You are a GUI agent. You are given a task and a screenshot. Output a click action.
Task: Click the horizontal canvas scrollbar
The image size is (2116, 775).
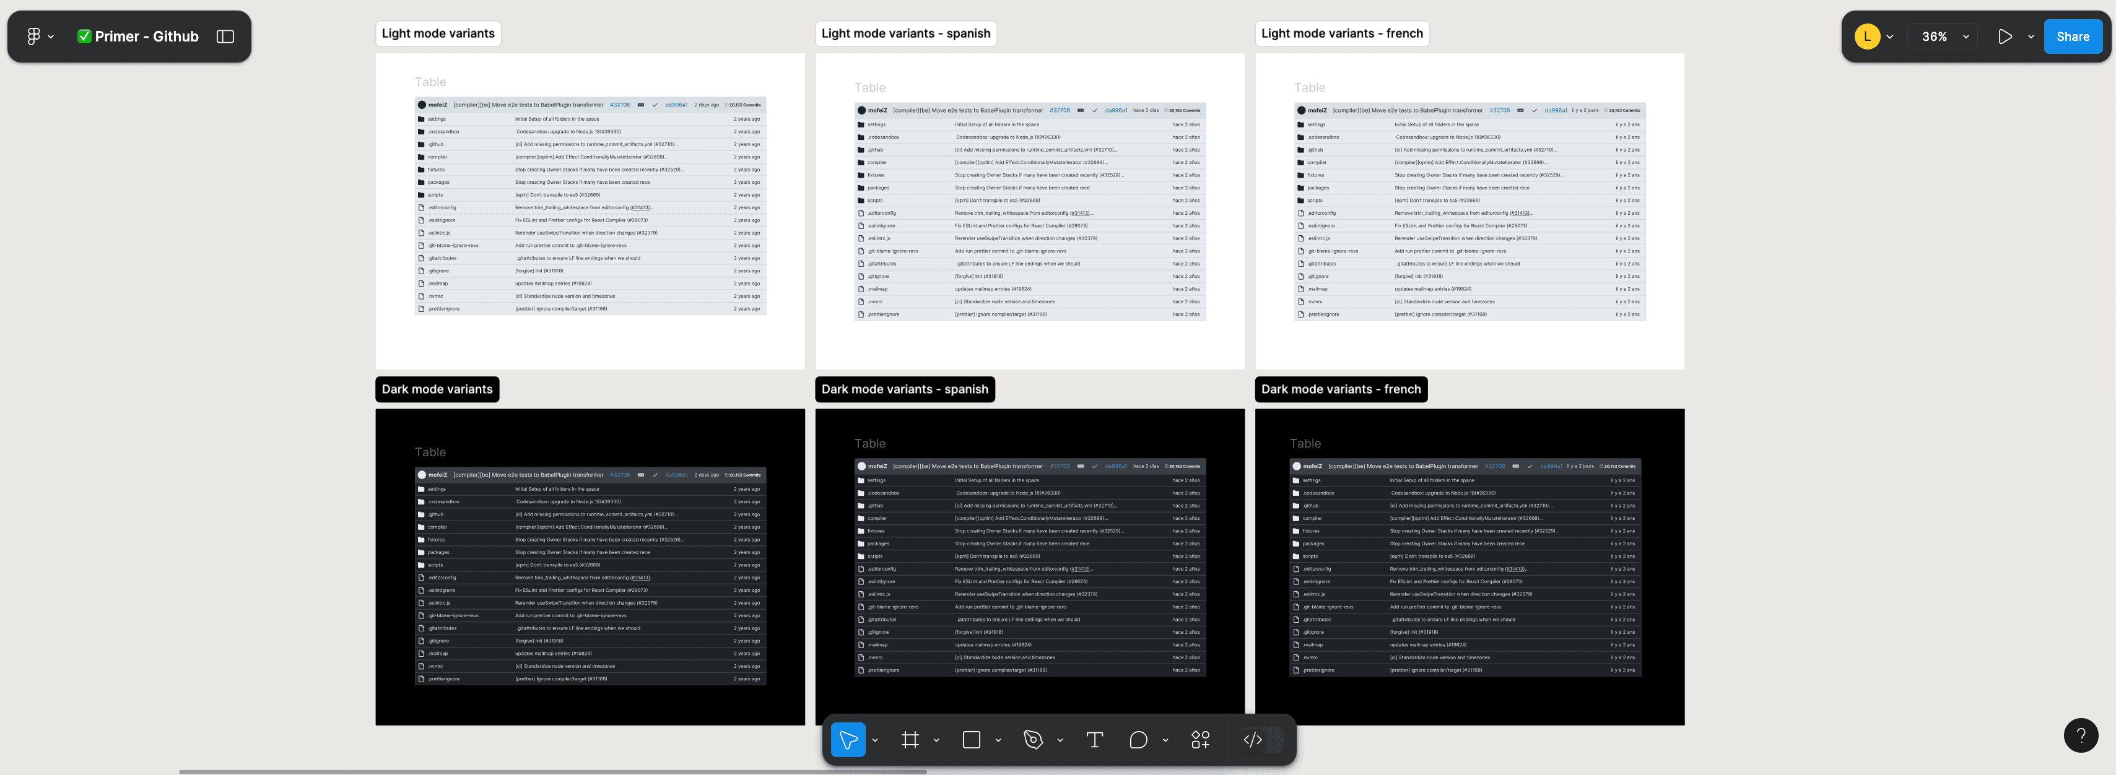(553, 772)
